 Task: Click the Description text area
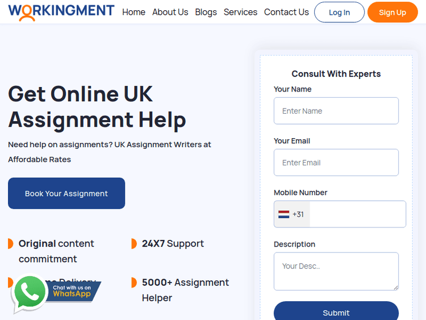(336, 271)
